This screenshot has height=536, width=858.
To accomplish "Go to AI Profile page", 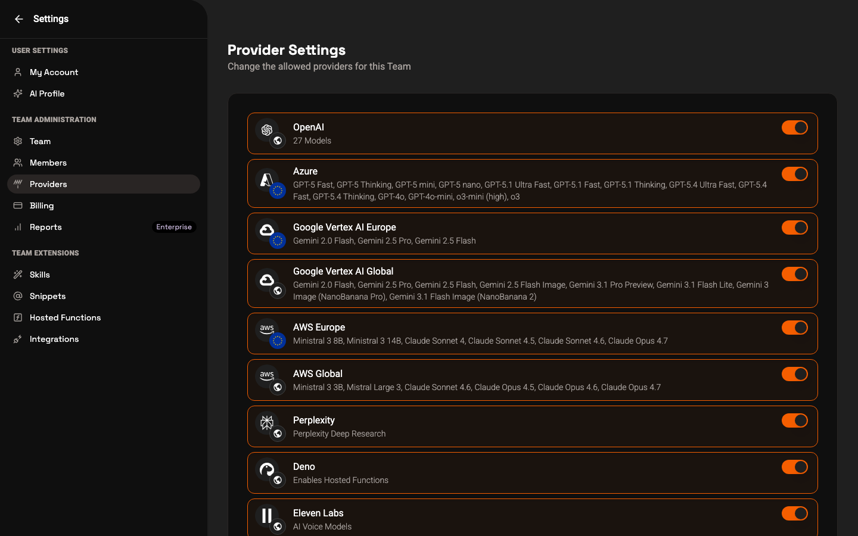I will tap(104, 94).
